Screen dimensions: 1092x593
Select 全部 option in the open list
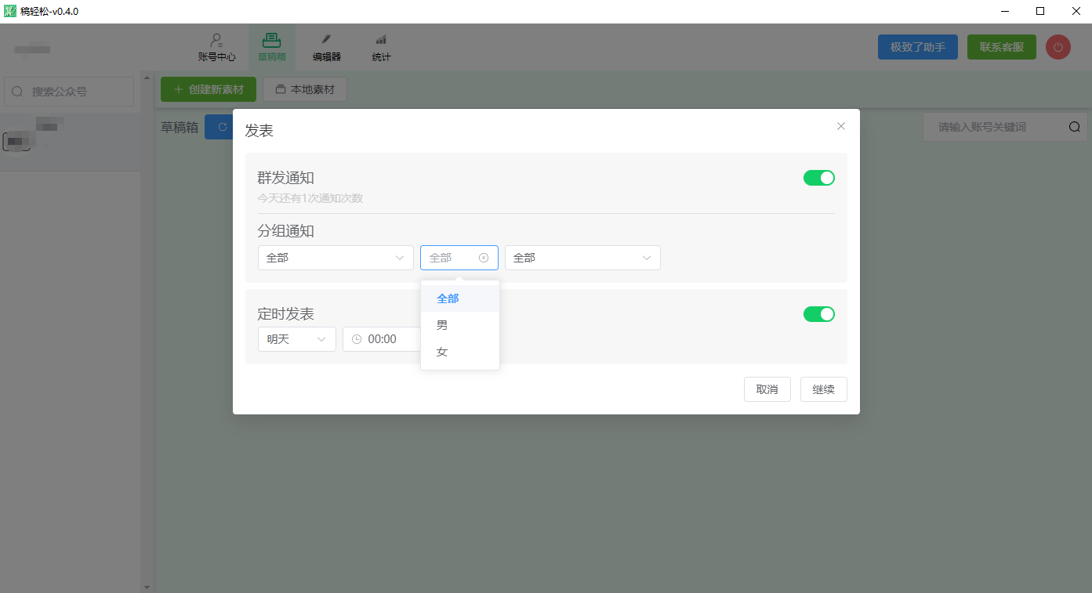pos(448,298)
